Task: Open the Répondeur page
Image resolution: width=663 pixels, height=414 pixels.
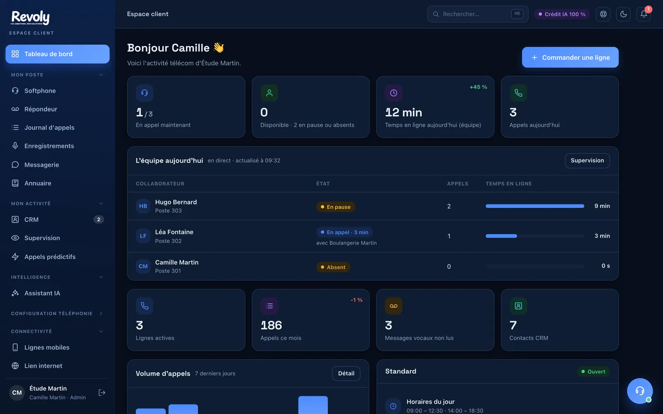Action: click(x=58, y=109)
